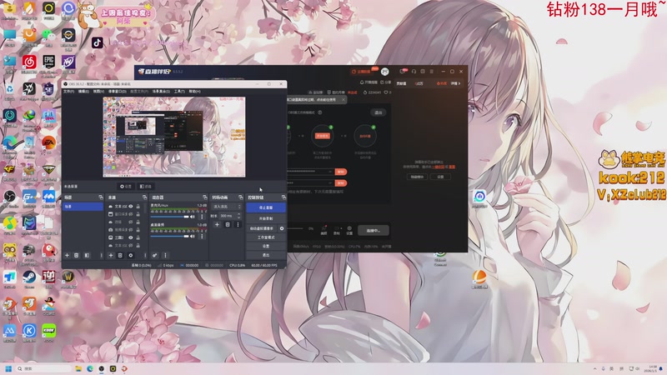Toggle 启动虚拟摄像机 button

click(262, 228)
